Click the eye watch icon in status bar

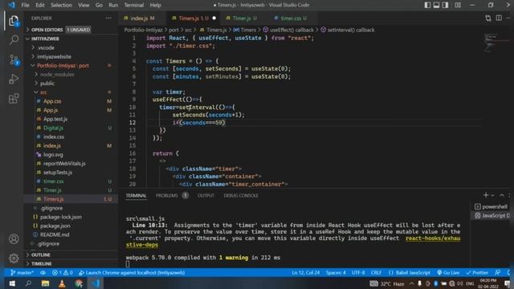tap(43, 273)
